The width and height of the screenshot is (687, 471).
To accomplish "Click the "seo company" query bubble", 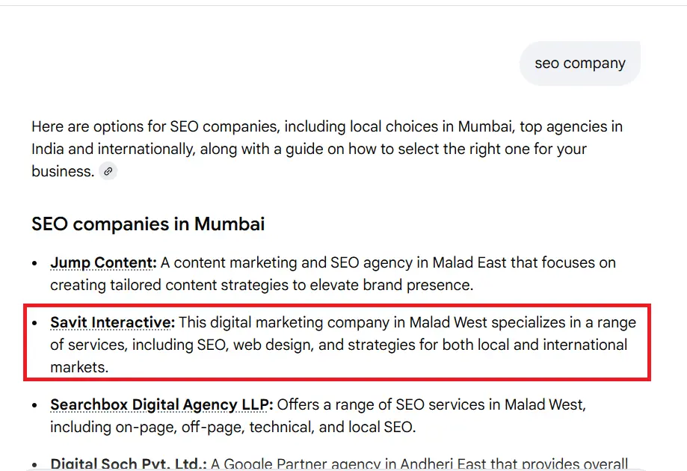I will [x=580, y=64].
